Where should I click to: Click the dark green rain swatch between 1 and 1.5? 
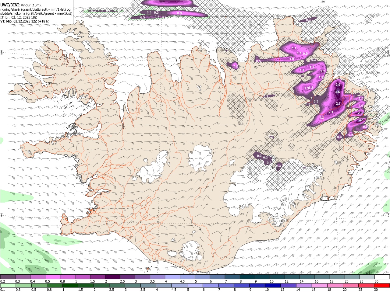tap(70, 285)
